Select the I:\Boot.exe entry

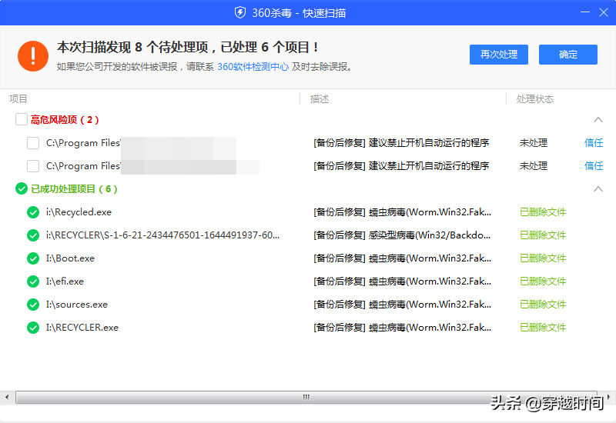[70, 258]
